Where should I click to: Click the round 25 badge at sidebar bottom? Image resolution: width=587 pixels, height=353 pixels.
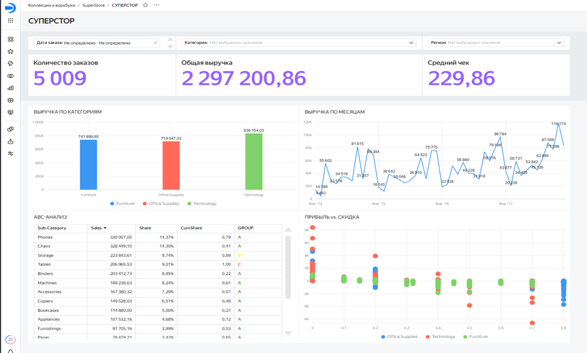tap(10, 340)
